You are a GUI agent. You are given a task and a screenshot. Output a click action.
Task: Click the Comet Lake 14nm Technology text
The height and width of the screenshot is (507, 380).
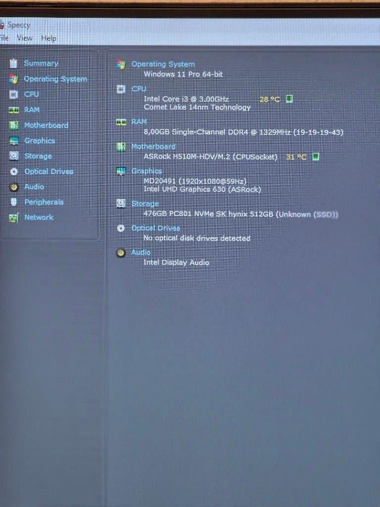click(197, 107)
